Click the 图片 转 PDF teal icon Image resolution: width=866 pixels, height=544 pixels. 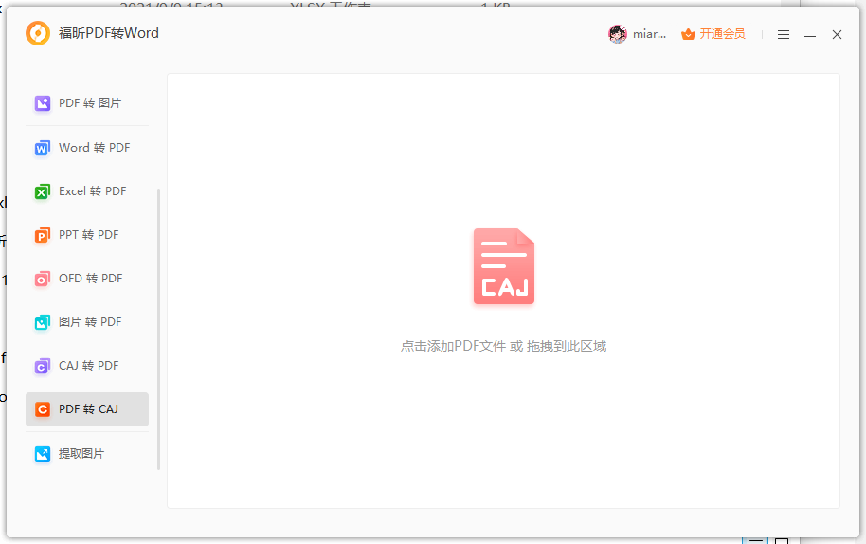43,322
